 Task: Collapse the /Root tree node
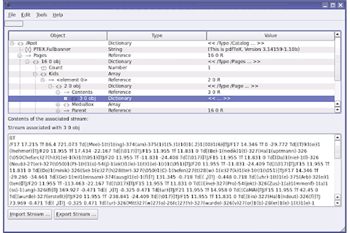click(12, 43)
